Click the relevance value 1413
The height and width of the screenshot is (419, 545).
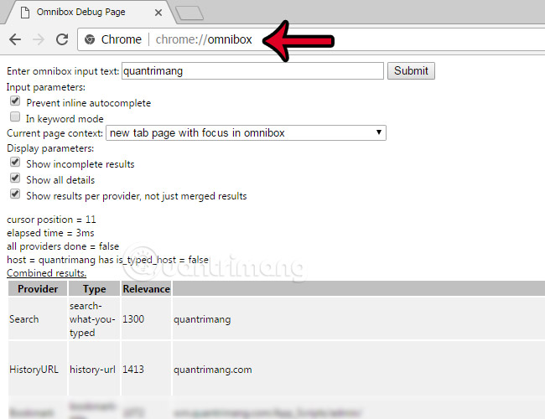(133, 369)
